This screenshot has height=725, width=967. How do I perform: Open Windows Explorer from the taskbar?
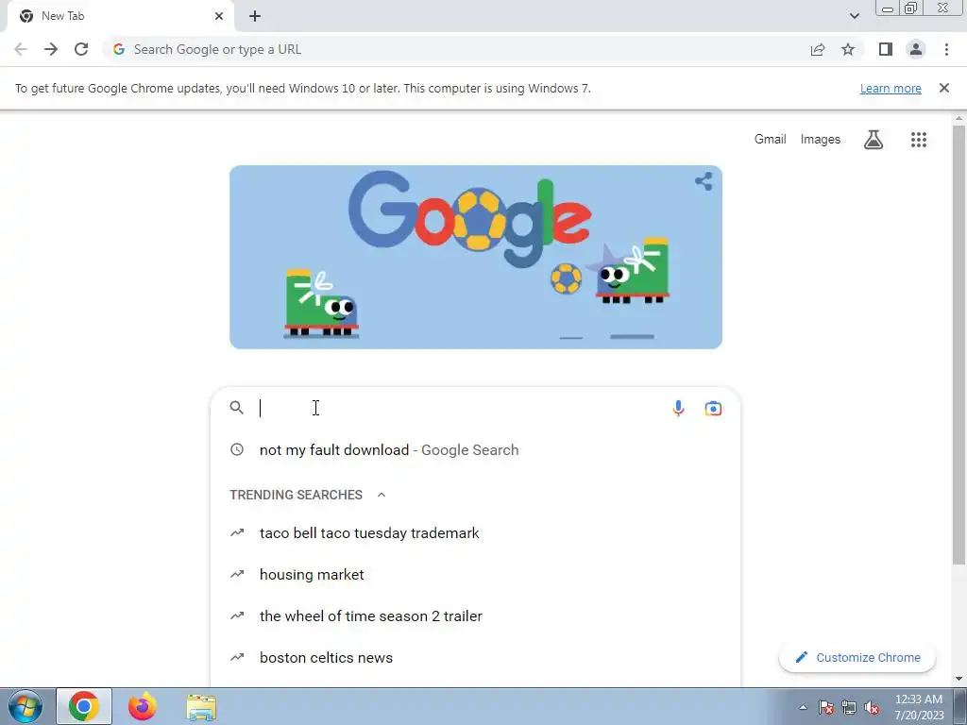pyautogui.click(x=201, y=708)
